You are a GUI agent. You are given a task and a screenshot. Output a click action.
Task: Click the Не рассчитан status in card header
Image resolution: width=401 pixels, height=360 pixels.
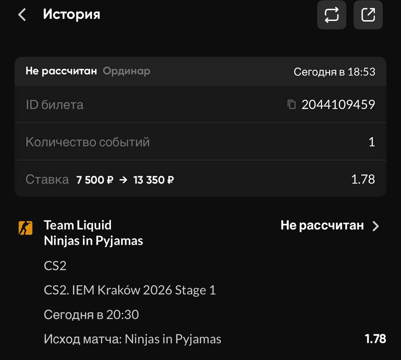click(x=61, y=71)
